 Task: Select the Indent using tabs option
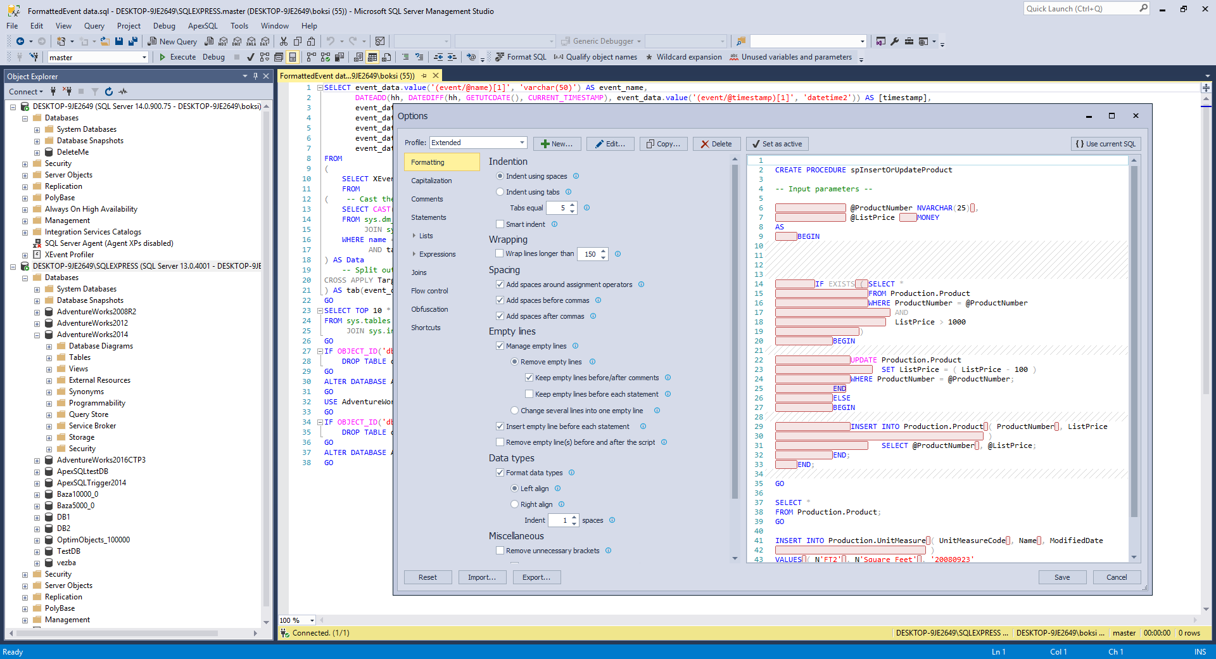click(x=500, y=192)
